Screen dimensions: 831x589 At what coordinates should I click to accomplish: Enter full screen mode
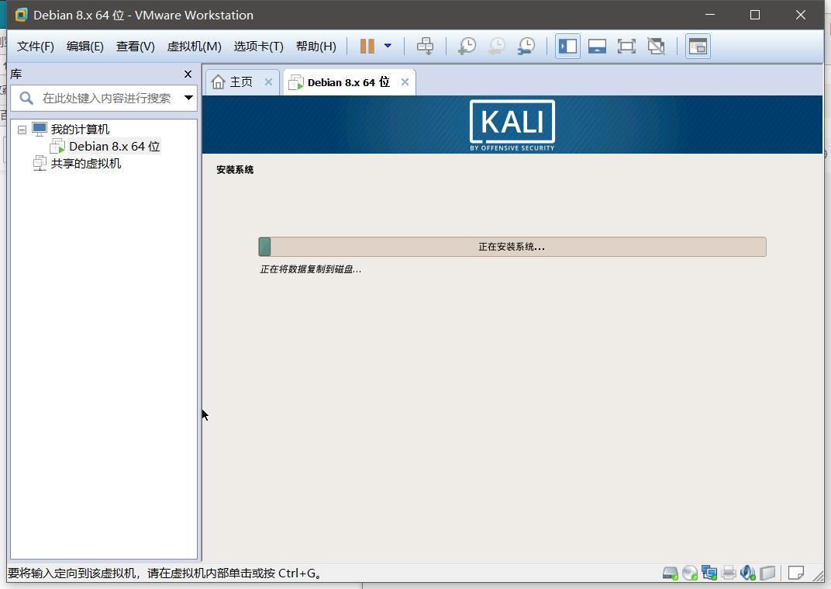pos(626,46)
